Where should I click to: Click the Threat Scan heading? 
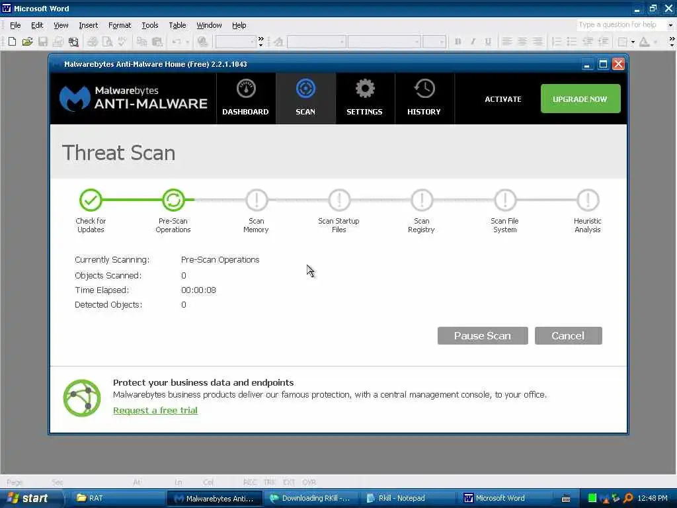(x=119, y=153)
